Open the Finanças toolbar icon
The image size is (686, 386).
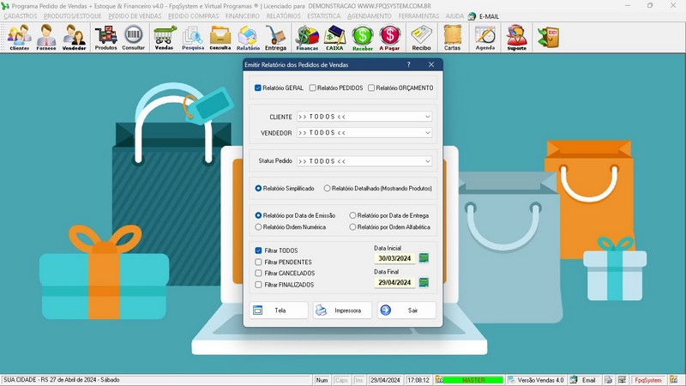307,38
